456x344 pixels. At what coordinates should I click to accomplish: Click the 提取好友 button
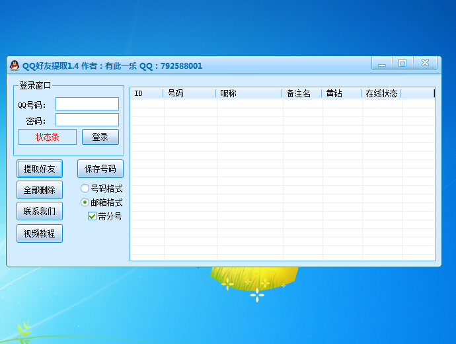[x=39, y=169]
